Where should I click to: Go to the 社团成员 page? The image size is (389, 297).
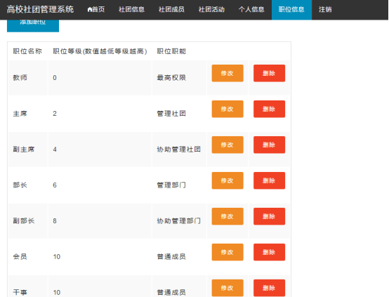pyautogui.click(x=171, y=10)
